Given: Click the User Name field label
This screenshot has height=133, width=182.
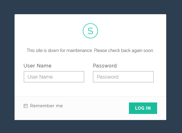Looking at the screenshot, I should 38,66.
